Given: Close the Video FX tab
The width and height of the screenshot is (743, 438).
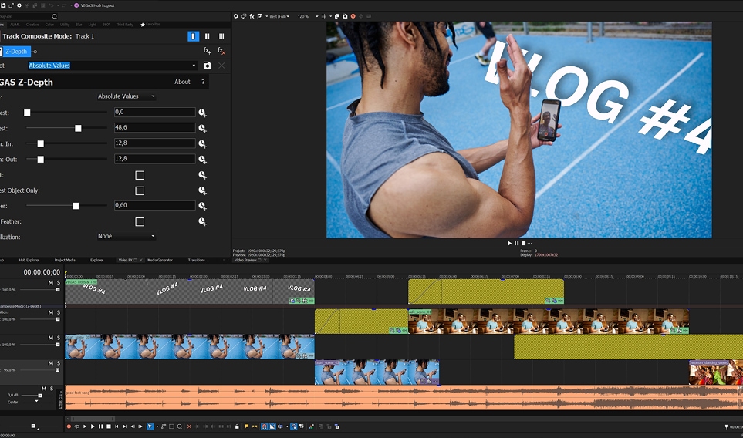Looking at the screenshot, I should [x=140, y=260].
